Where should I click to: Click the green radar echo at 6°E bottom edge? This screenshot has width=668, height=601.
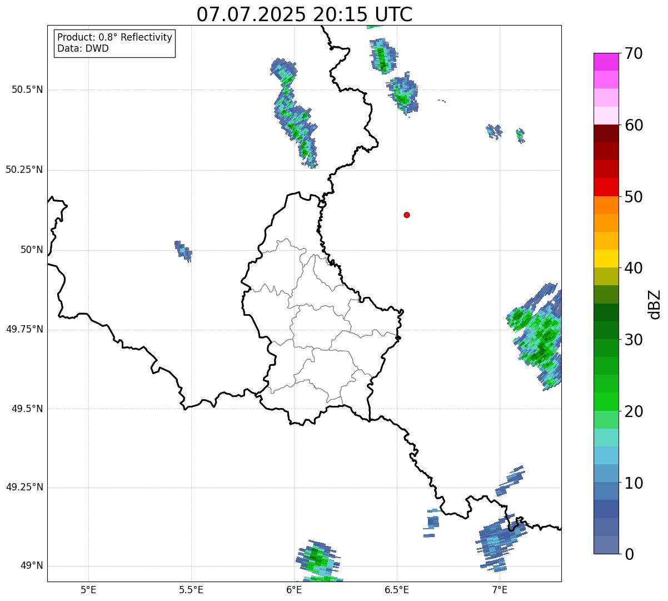[318, 561]
